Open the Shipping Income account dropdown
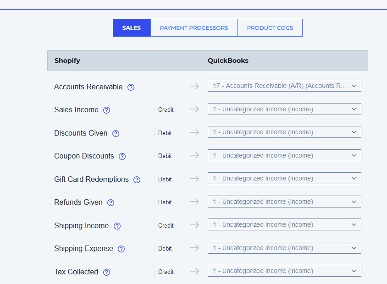387x284 pixels. [284, 224]
